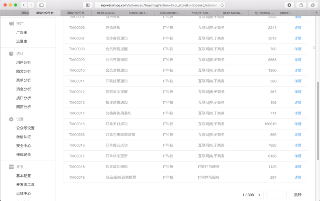Click the page number input field
Viewport: 320px width, 201px height.
pos(276,195)
